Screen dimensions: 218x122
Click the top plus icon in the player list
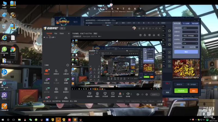(x=169, y=35)
